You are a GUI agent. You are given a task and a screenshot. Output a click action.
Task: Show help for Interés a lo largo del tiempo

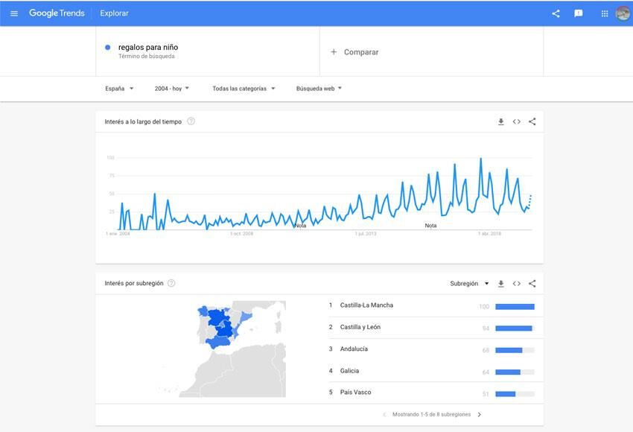click(x=191, y=121)
